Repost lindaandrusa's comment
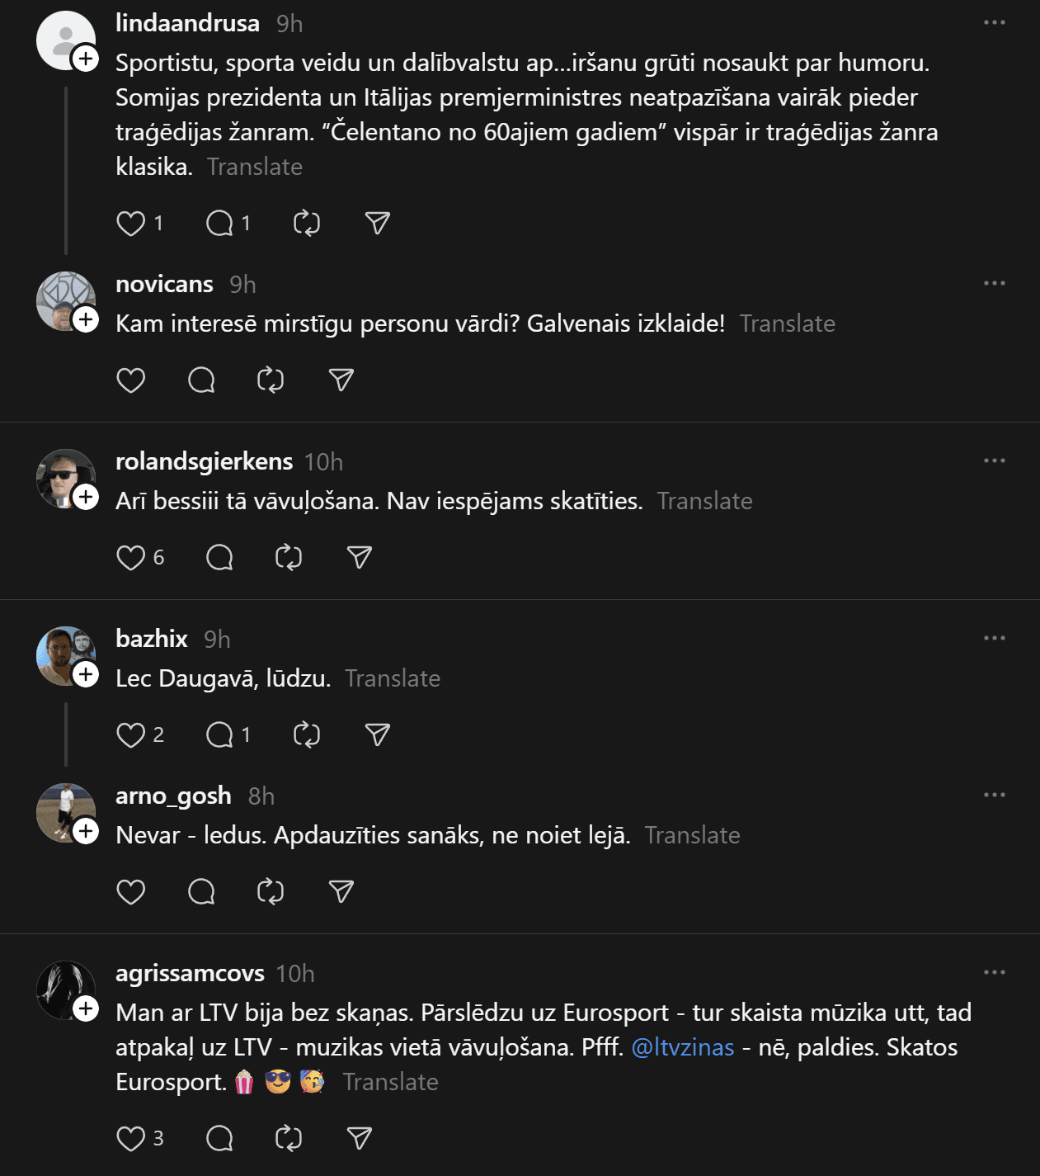The width and height of the screenshot is (1040, 1176). 307,224
